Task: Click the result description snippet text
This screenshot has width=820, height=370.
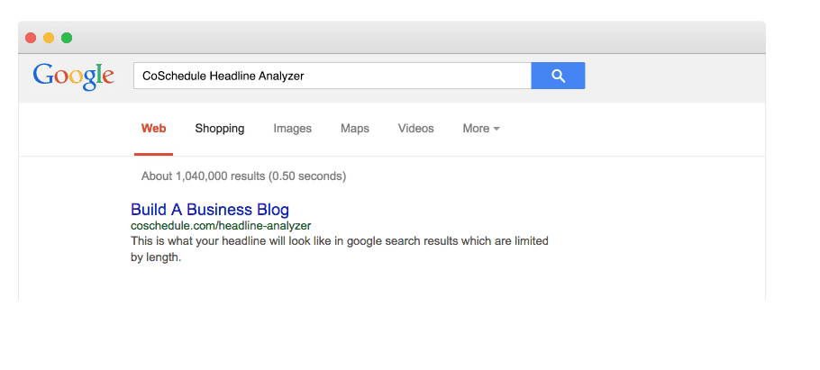Action: coord(340,249)
